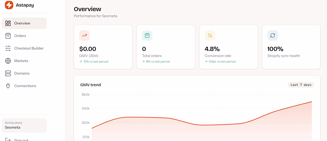Click the Overview page heading
Screen dimensions: 327x141
[x=88, y=9]
